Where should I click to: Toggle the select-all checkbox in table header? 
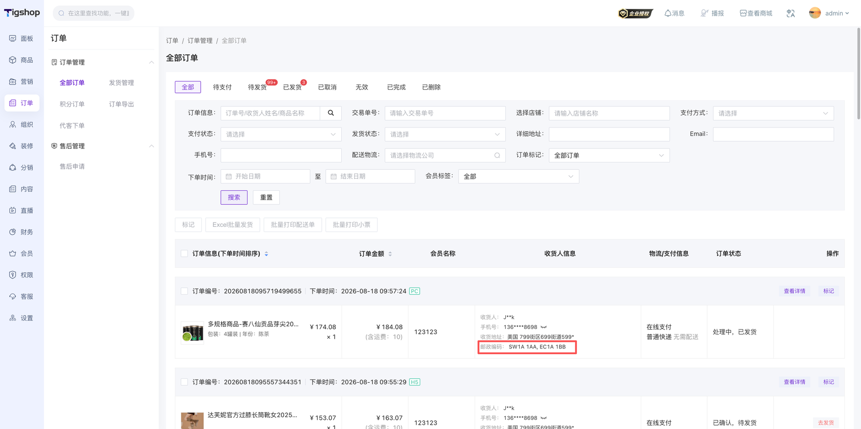click(x=185, y=254)
